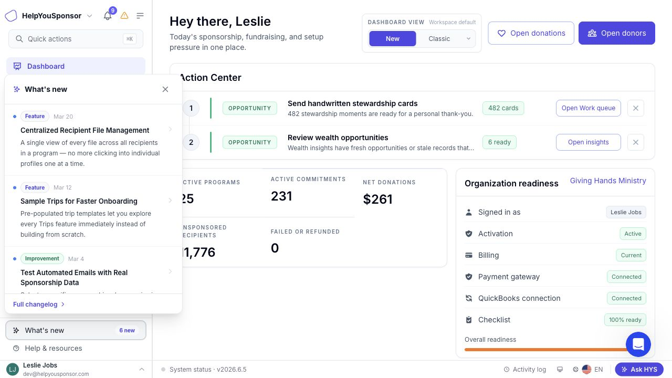Click the Help & resources icon
This screenshot has height=378, width=672.
click(x=16, y=348)
